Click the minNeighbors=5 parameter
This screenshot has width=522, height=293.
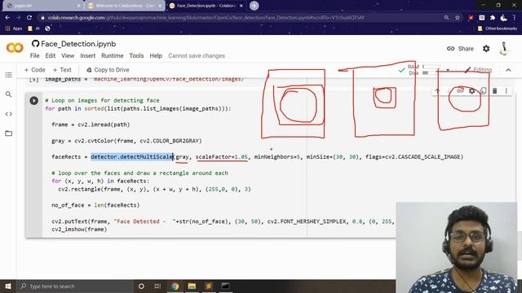coord(277,157)
